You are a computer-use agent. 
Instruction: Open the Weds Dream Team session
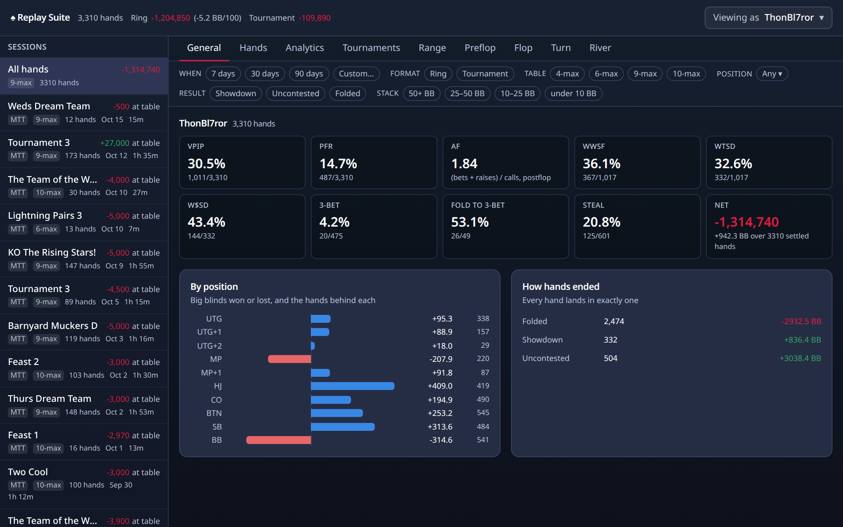(84, 113)
